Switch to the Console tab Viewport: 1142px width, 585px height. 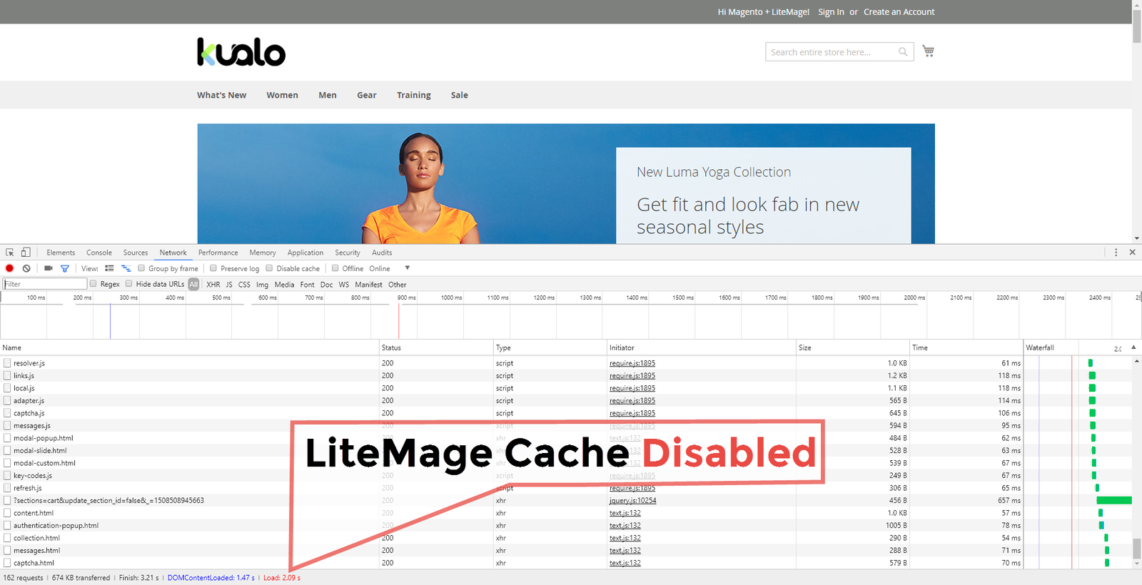[99, 253]
